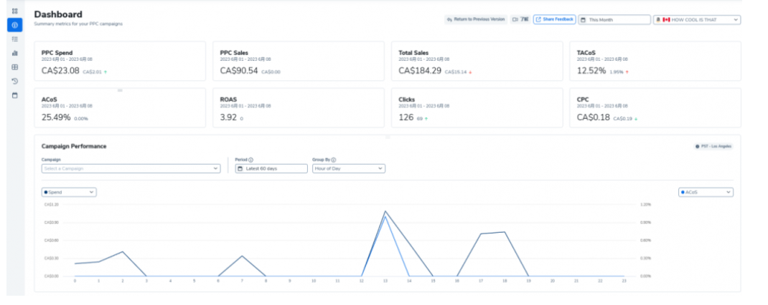Open the bar chart icon in sidebar
This screenshot has width=768, height=305.
[15, 53]
